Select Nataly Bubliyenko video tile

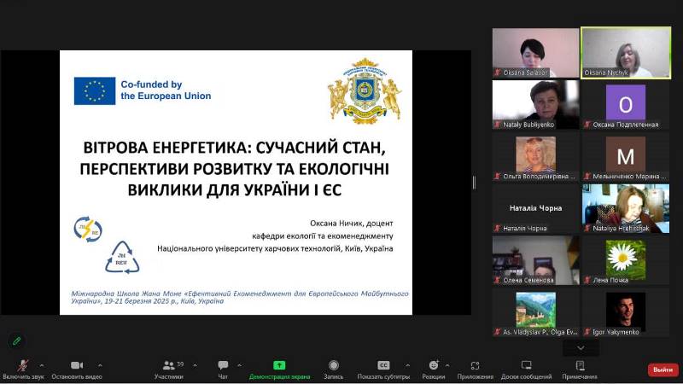click(536, 105)
